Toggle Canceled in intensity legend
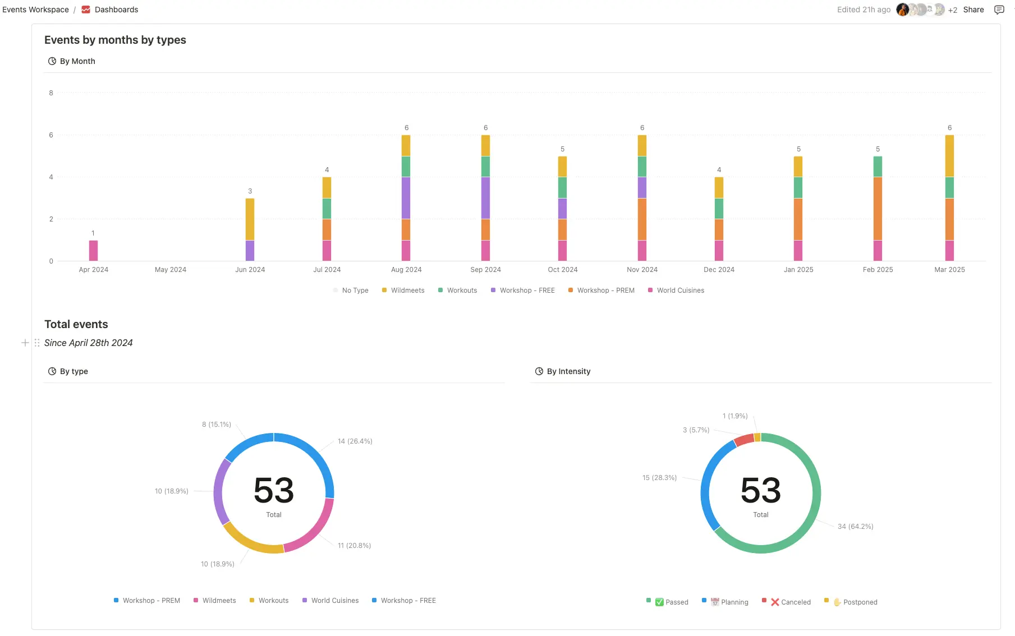The width and height of the screenshot is (1015, 636). click(786, 602)
